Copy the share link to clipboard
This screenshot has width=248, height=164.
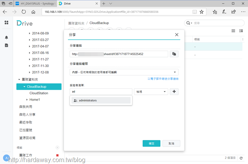(174, 54)
